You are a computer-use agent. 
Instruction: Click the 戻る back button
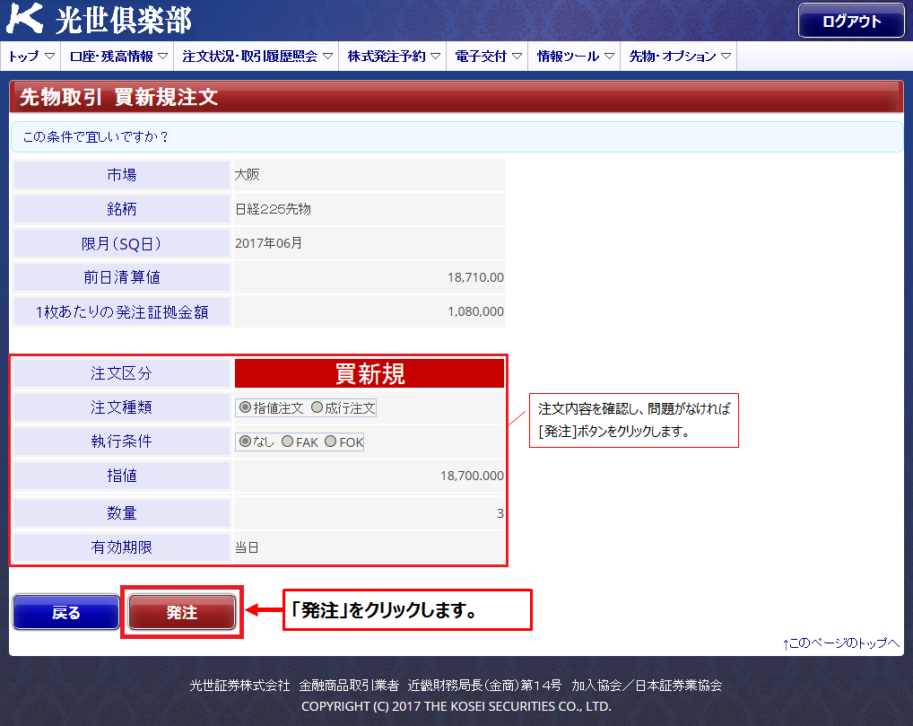coord(65,612)
